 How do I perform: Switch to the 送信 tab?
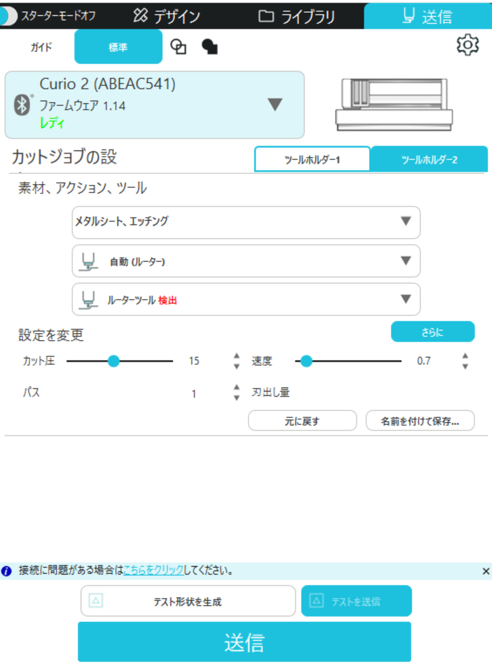(x=427, y=16)
